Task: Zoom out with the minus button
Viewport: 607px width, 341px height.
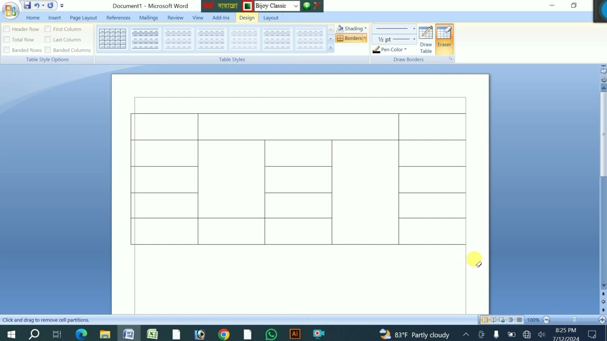Action: pyautogui.click(x=546, y=320)
